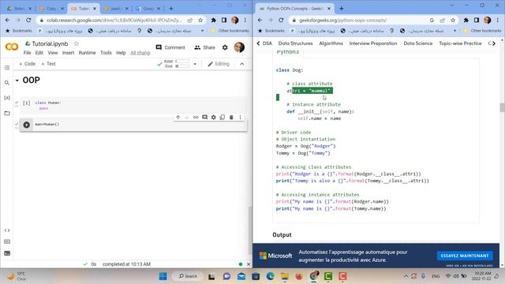This screenshot has width=505, height=284.
Task: Open Microsoft Edge from the taskbar
Action: click(270, 276)
